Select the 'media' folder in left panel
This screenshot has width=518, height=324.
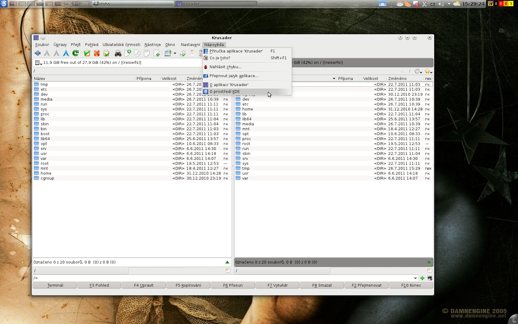click(x=132, y=99)
